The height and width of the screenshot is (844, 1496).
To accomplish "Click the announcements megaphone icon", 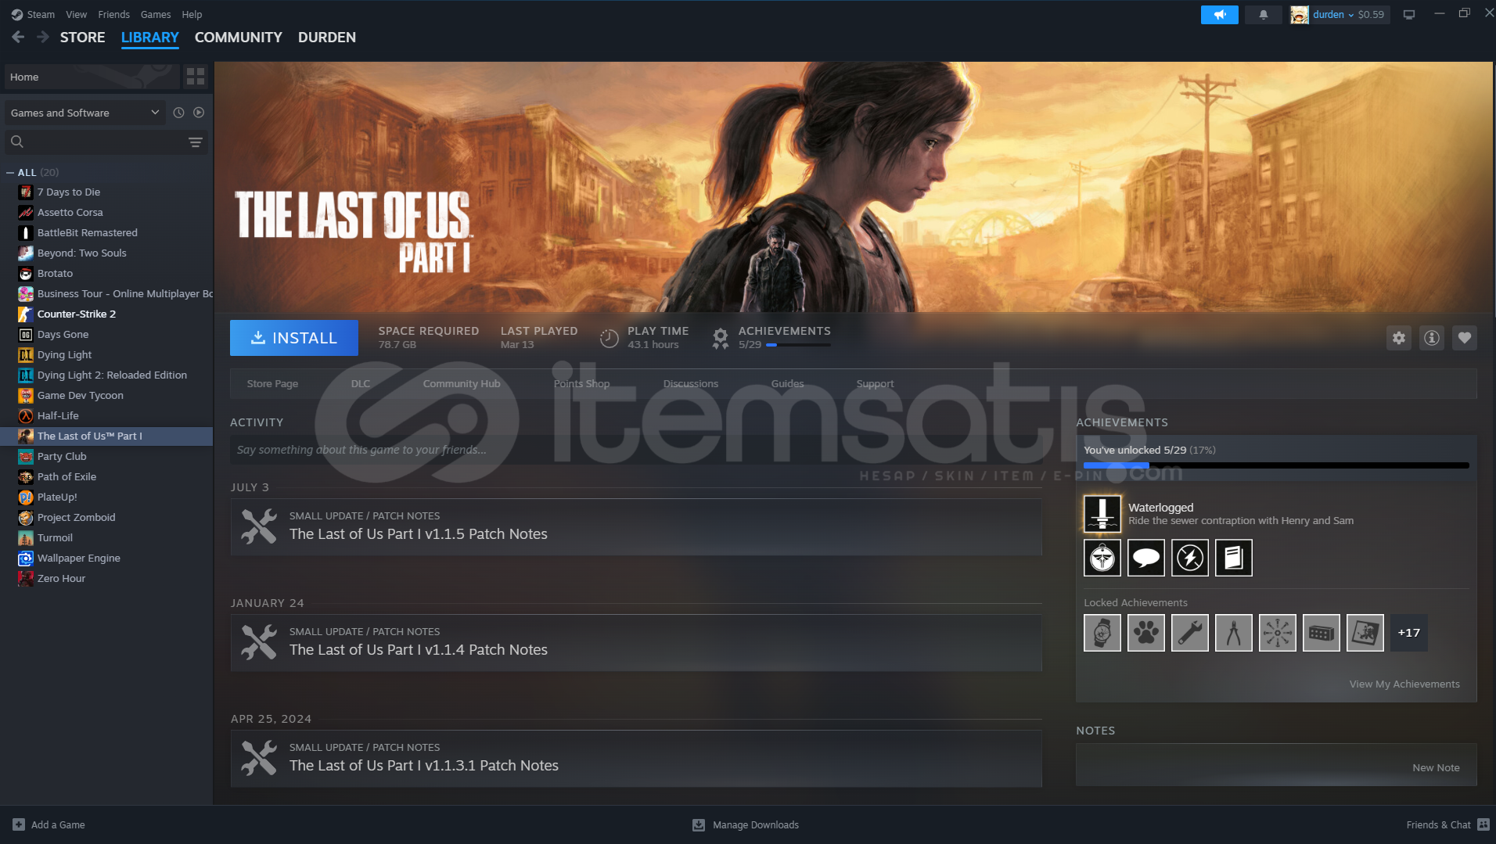I will 1219,14.
